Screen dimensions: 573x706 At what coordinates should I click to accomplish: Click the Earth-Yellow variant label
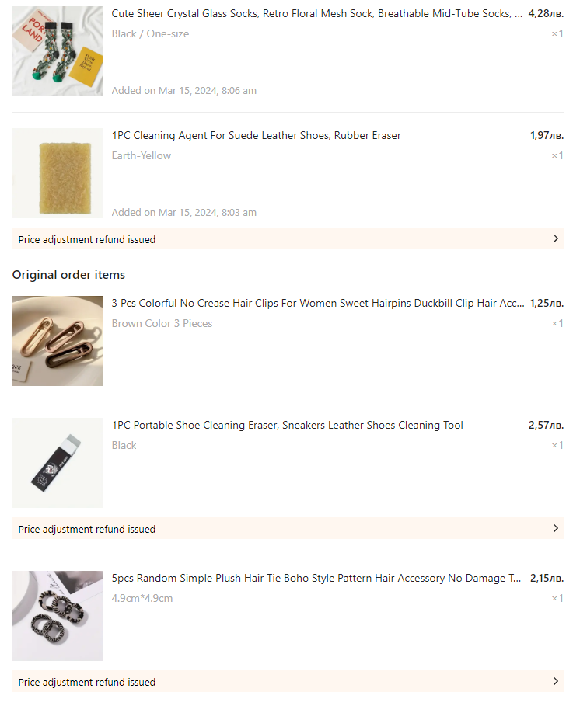pyautogui.click(x=141, y=156)
